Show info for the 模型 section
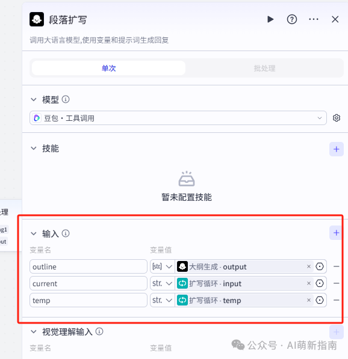The height and width of the screenshot is (359, 348). click(x=66, y=99)
